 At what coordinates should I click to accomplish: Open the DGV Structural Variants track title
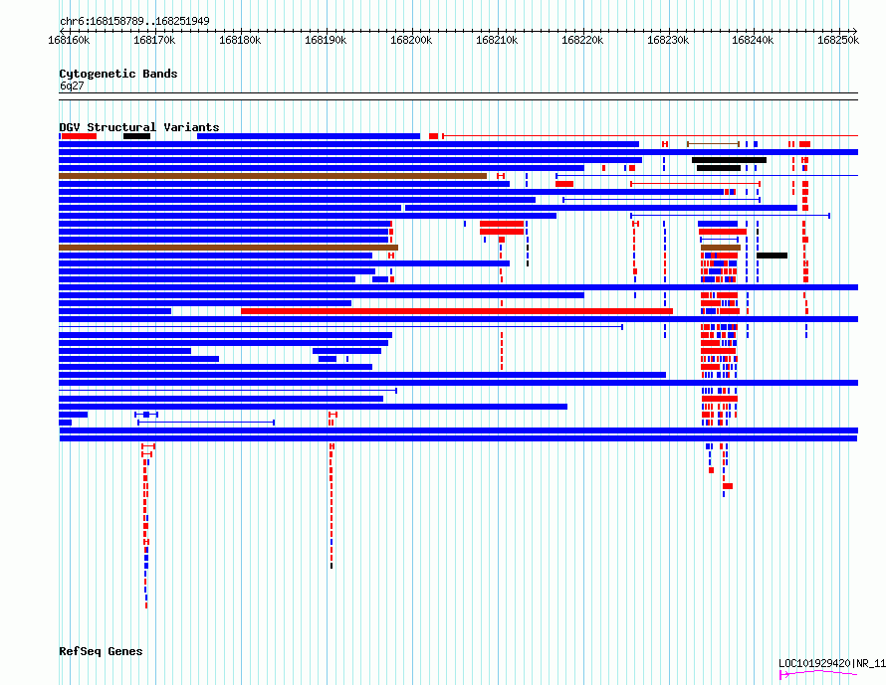click(x=139, y=127)
